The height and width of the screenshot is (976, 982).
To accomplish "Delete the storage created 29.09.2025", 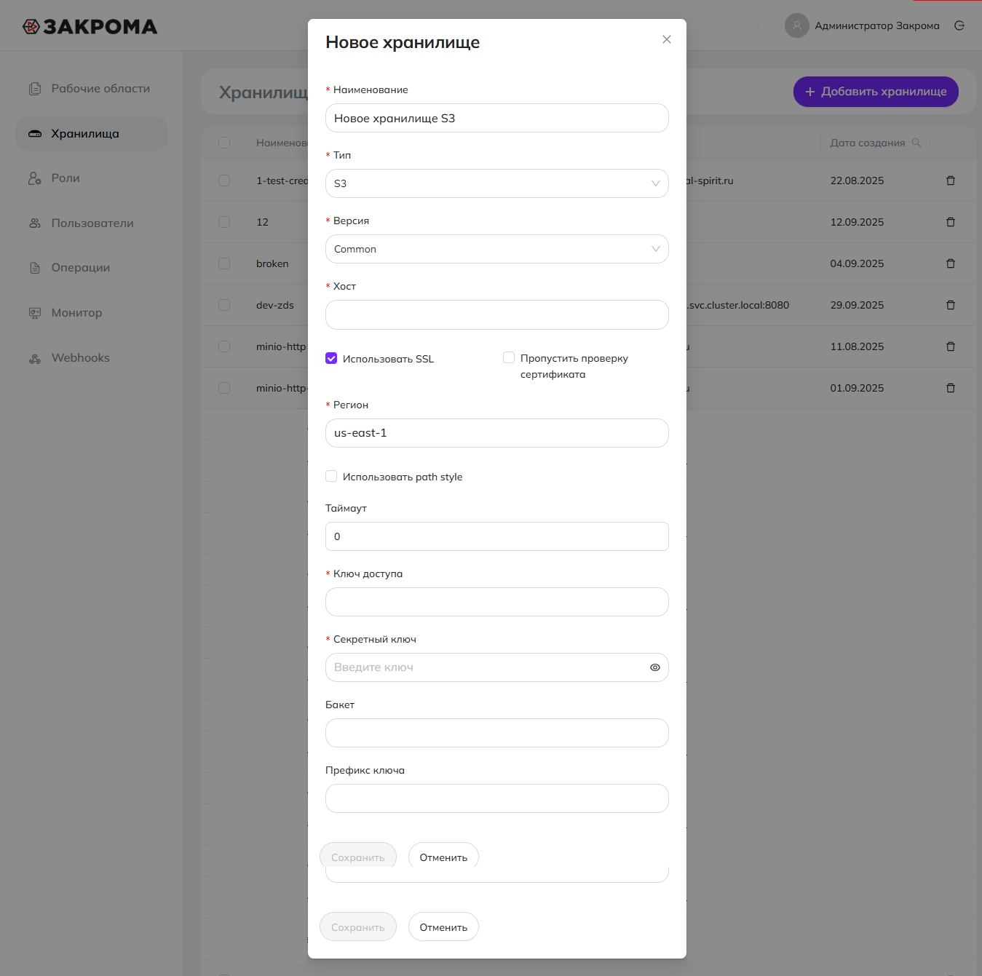I will (x=951, y=305).
